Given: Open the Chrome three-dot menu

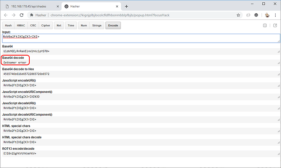Looking at the screenshot, I should tap(275, 15).
